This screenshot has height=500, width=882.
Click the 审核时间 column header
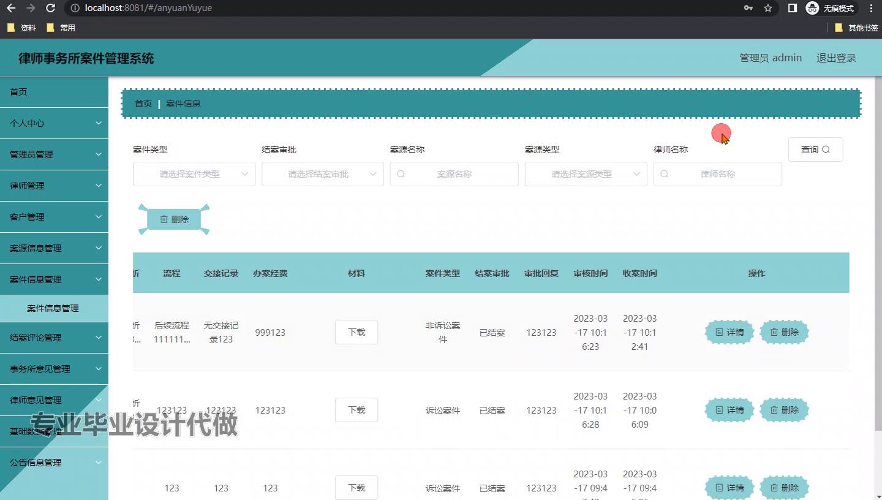pos(590,273)
